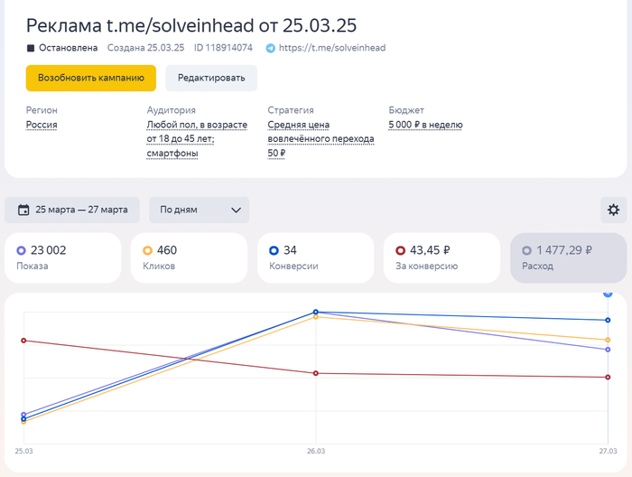Image resolution: width=632 pixels, height=477 pixels.
Task: Click the 26.03 axis date label
Action: pos(316,451)
